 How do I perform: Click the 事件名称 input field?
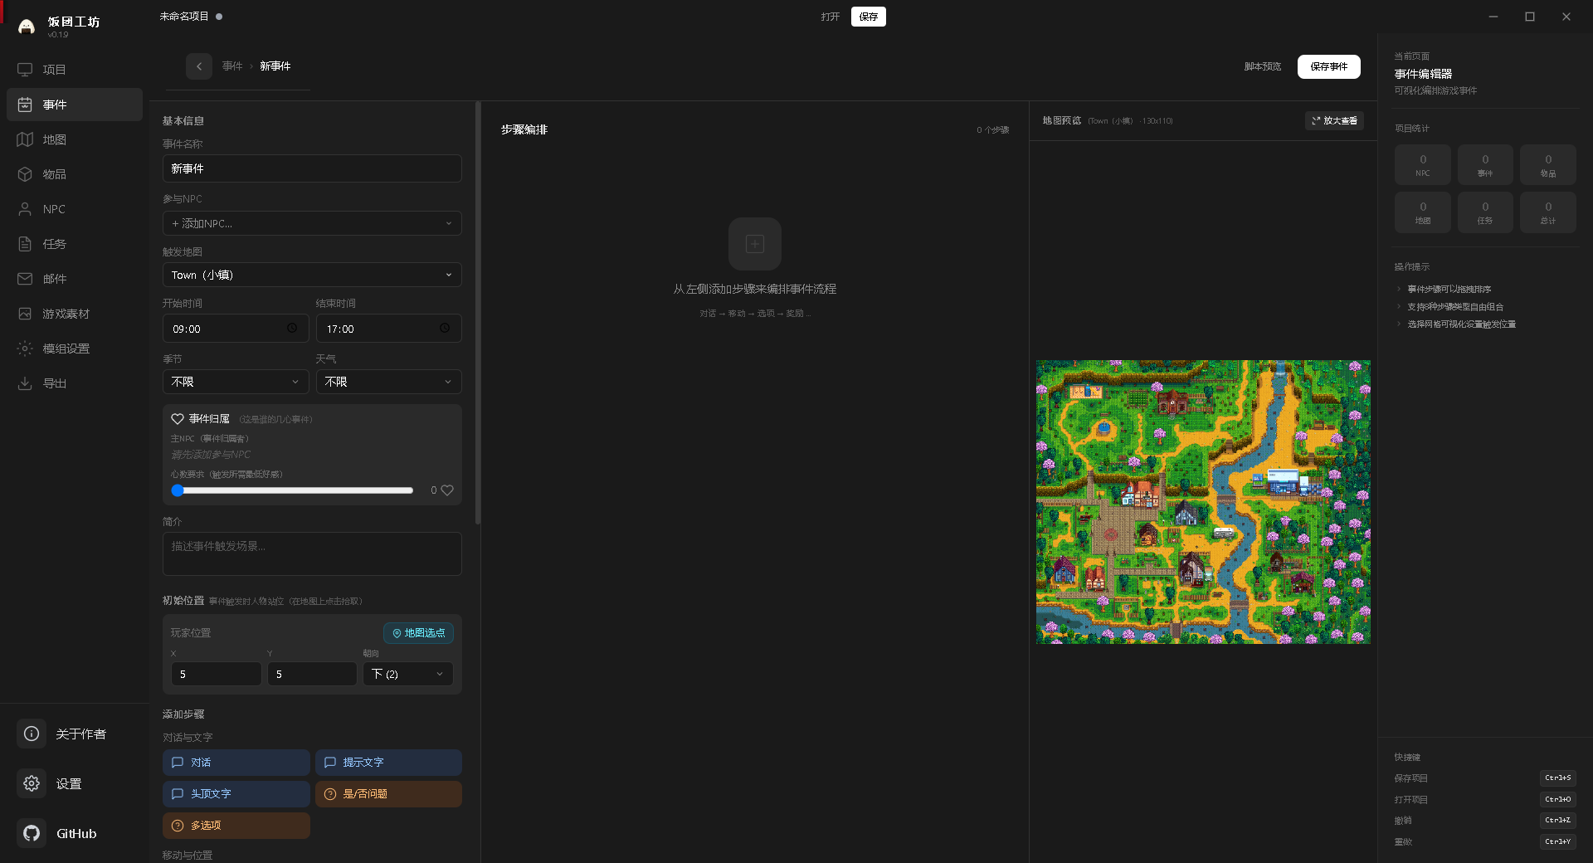(x=312, y=168)
